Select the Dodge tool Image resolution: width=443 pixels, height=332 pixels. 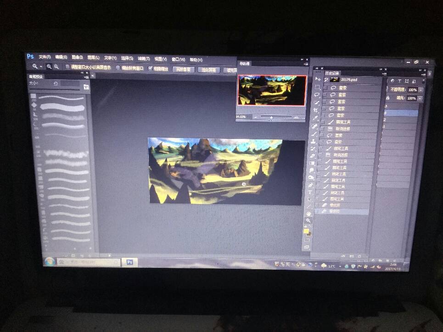point(311,177)
